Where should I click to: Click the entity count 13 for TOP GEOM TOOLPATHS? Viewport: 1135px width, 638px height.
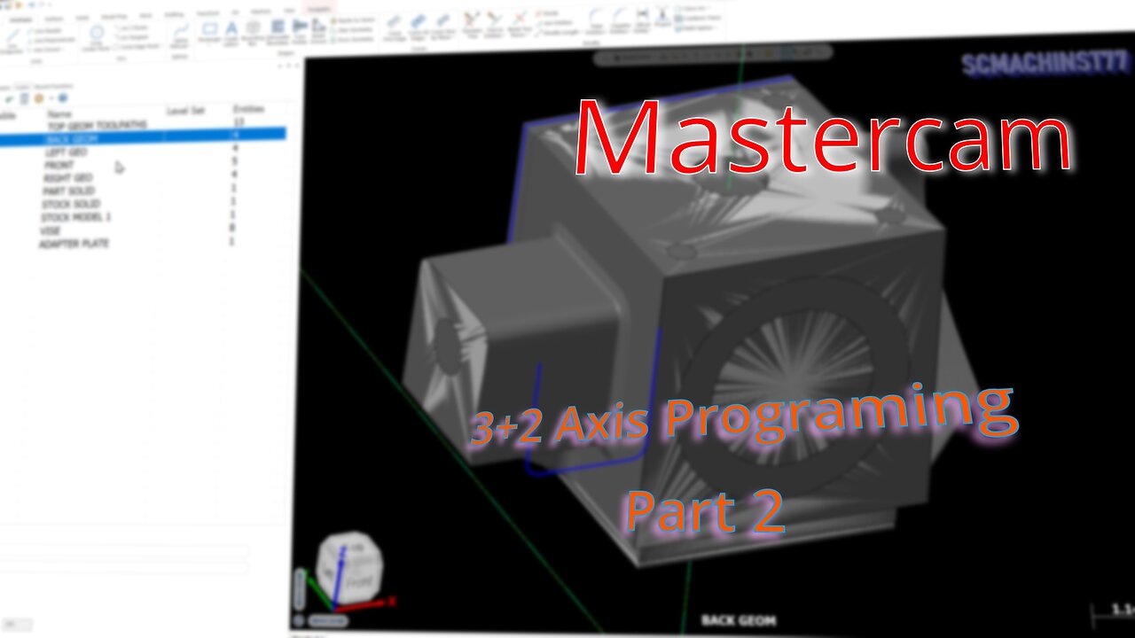(239, 121)
